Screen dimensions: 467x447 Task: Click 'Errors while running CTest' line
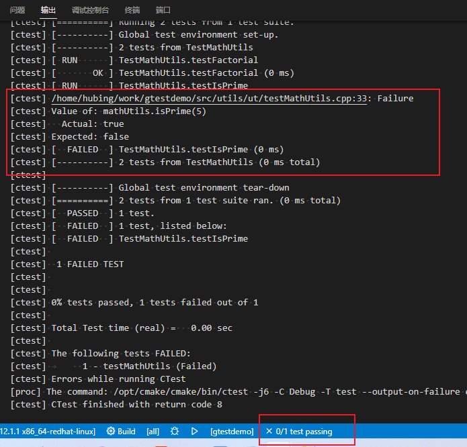click(98, 379)
